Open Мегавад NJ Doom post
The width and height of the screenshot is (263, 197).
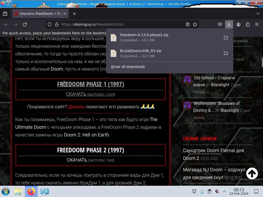(x=214, y=174)
